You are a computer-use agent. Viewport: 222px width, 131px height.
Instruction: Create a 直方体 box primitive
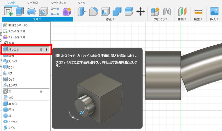tap(26, 104)
